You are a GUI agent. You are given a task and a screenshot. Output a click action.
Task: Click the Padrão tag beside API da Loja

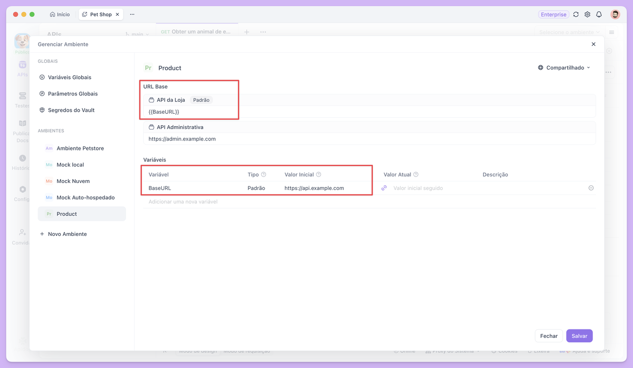click(201, 100)
